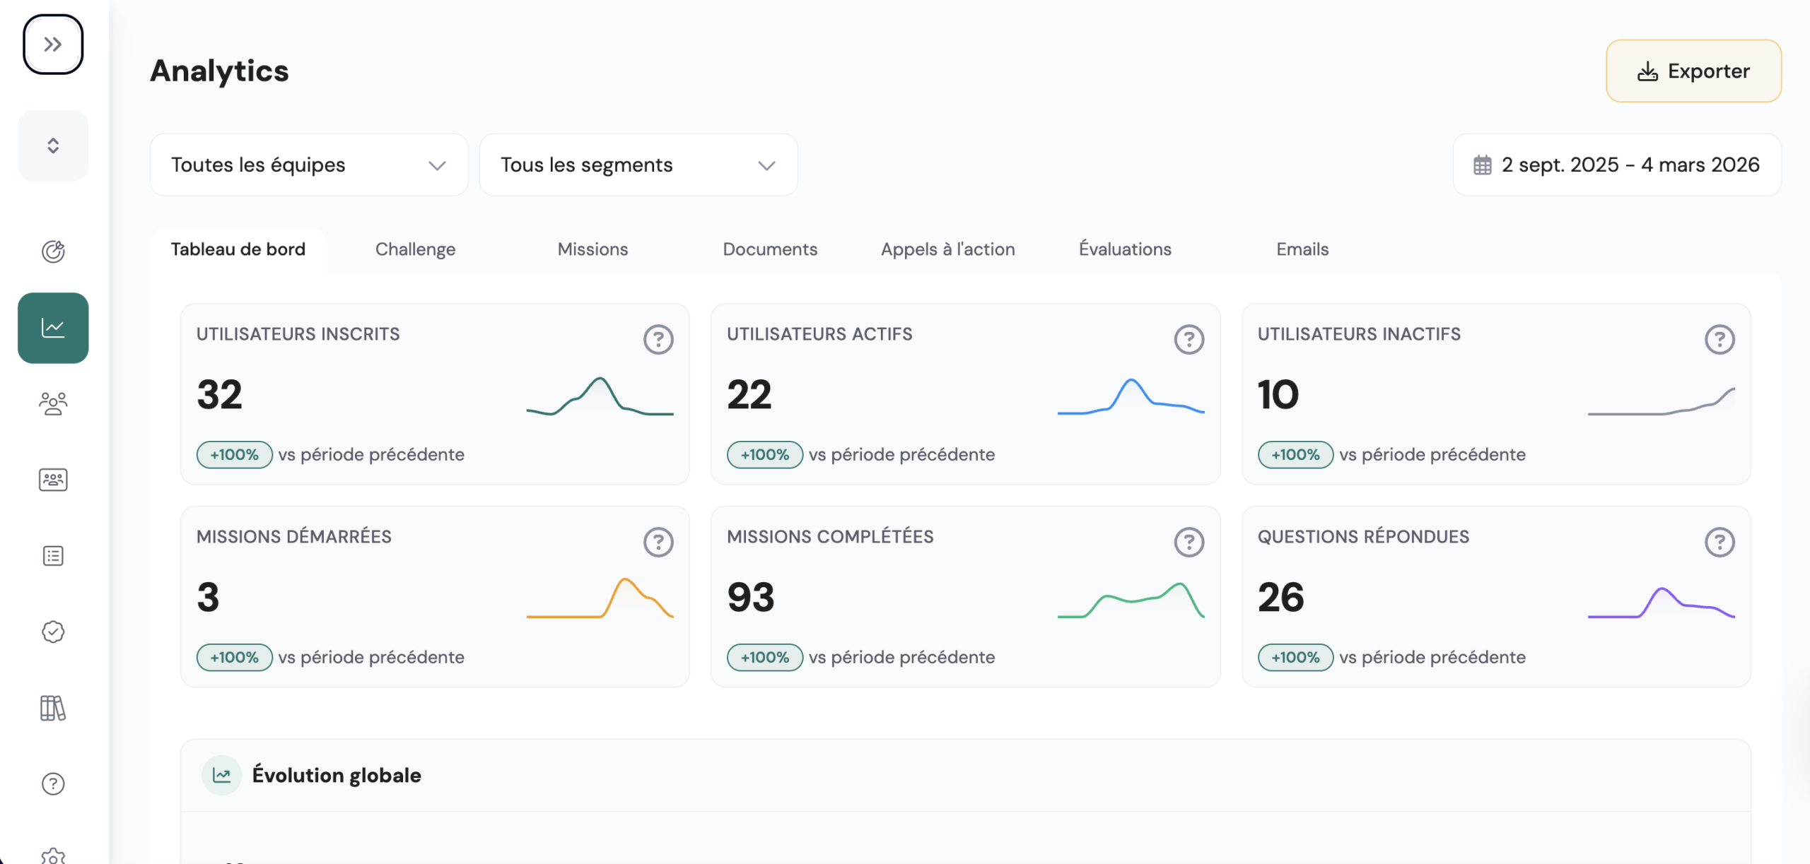Show help for Utilisateurs Inscrits card
Image resolution: width=1810 pixels, height=864 pixels.
[658, 340]
